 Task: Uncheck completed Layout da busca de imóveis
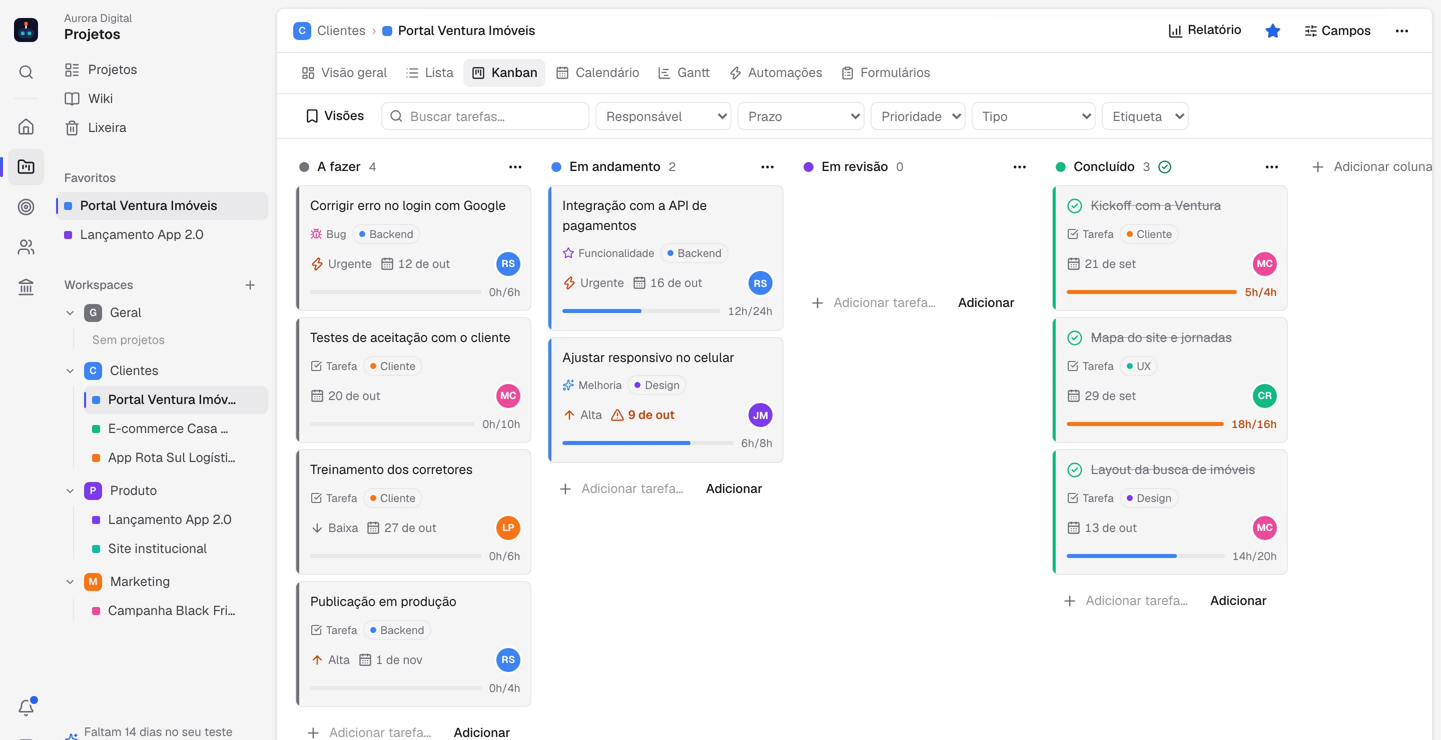click(x=1074, y=469)
